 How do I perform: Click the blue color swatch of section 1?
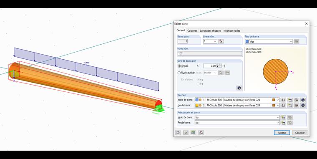pos(197,100)
